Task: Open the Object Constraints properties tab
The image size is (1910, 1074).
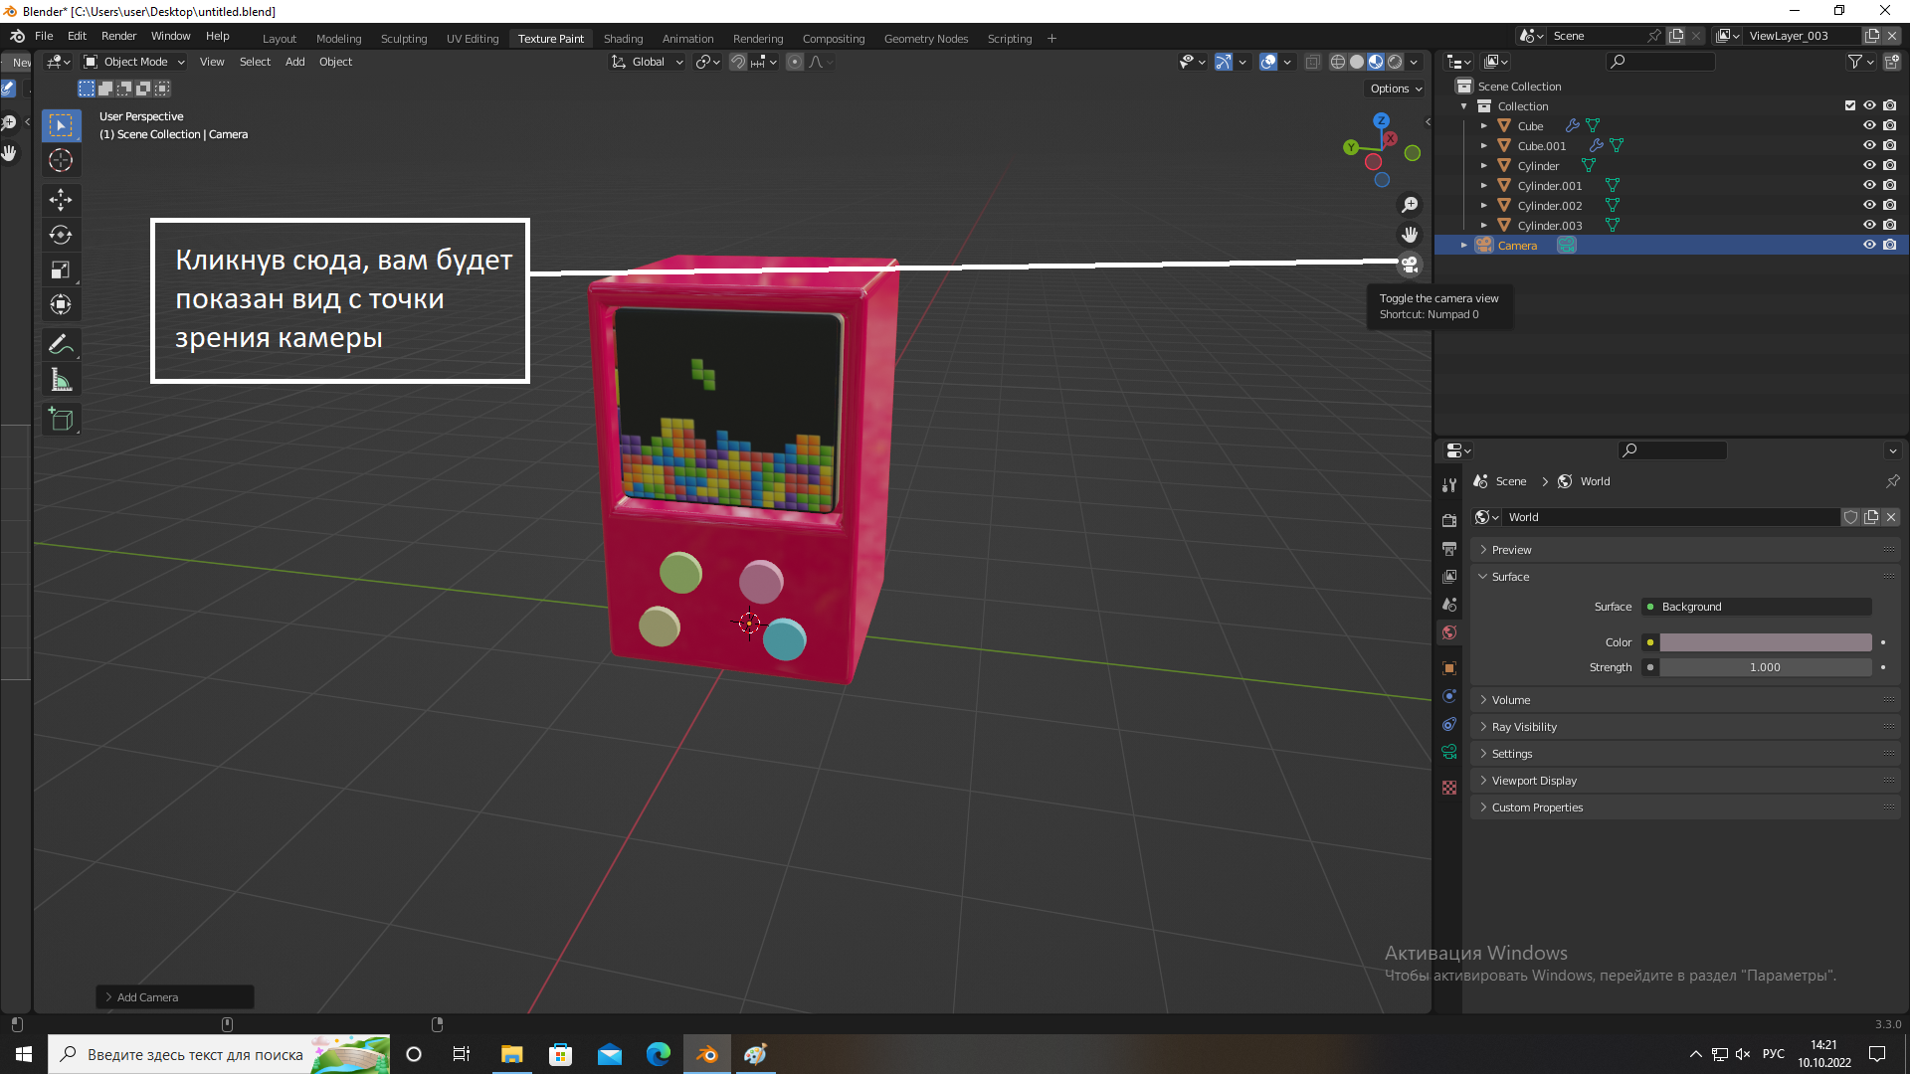Action: (1449, 724)
